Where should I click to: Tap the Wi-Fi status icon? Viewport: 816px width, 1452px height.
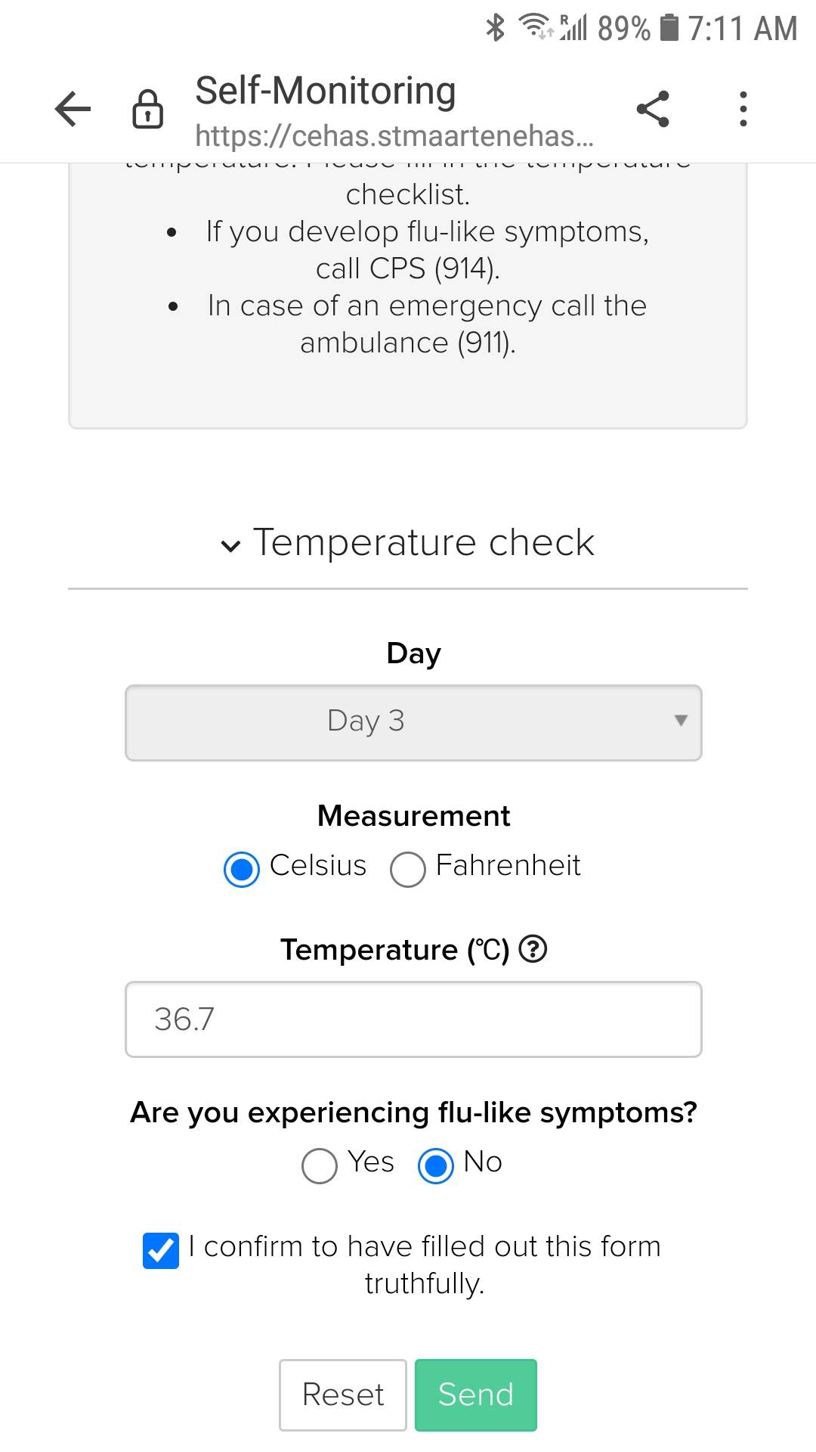[536, 26]
